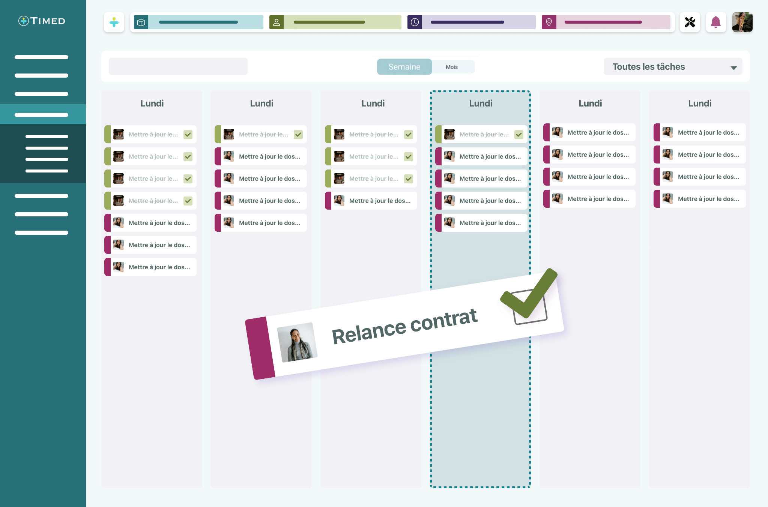
Task: Click the Toutes les tâches arrow
Action: click(x=733, y=68)
